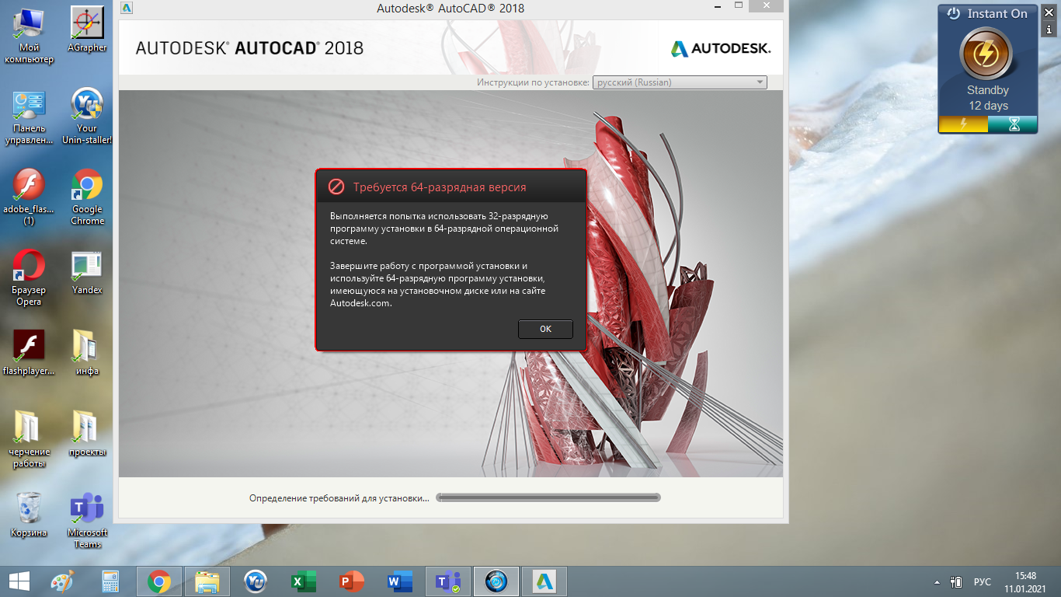Image resolution: width=1061 pixels, height=597 pixels.
Task: Launch Google Chrome from the desktop
Action: [x=87, y=197]
